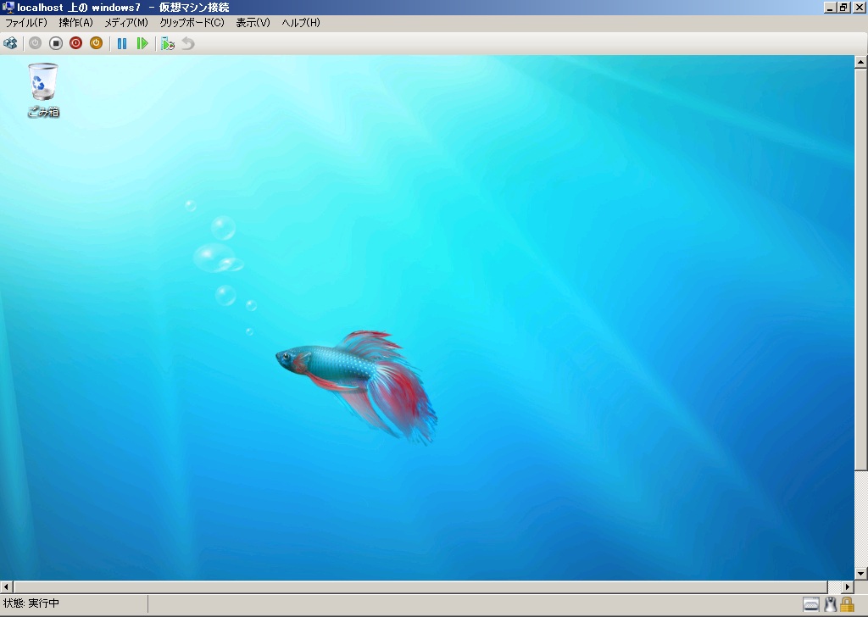
Task: Click the keyboard status bar icon
Action: (x=811, y=604)
